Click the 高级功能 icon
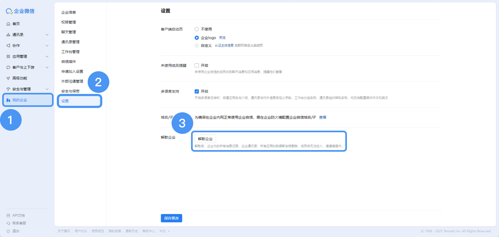Screen dimensions: 499x237 (x=8, y=78)
